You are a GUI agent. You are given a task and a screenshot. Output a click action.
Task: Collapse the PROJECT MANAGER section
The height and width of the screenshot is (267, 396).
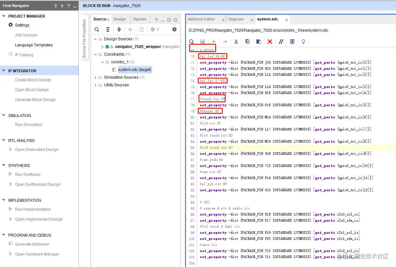tap(4, 16)
